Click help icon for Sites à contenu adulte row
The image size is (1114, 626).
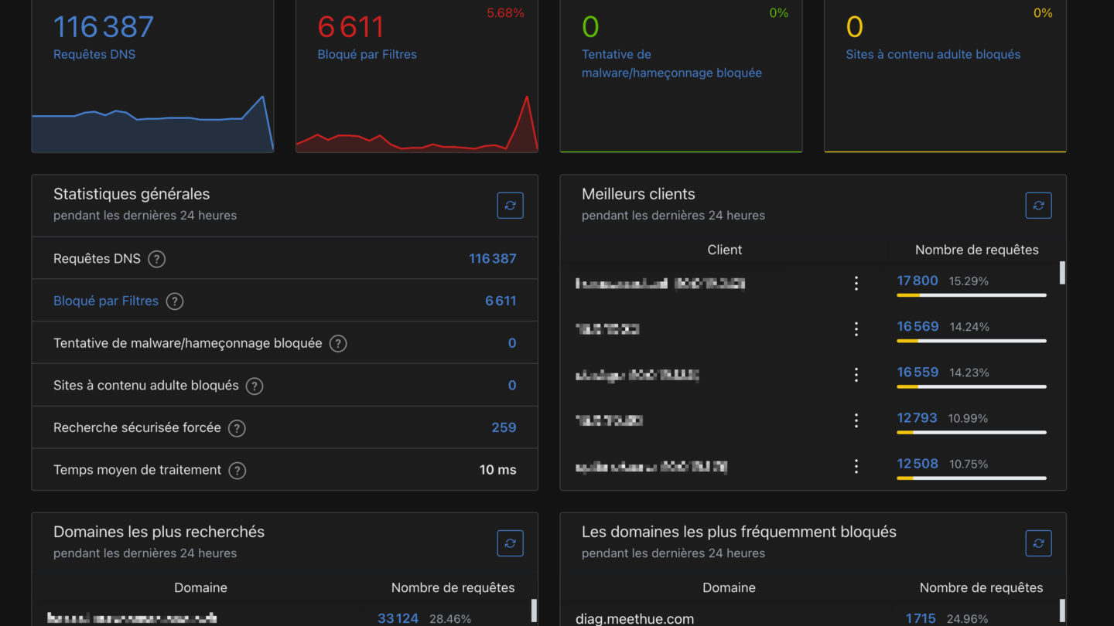pyautogui.click(x=255, y=386)
